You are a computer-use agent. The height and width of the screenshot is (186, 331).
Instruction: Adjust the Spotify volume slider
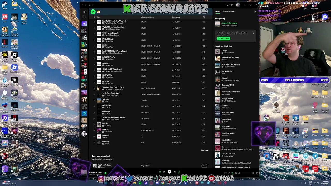point(246,173)
